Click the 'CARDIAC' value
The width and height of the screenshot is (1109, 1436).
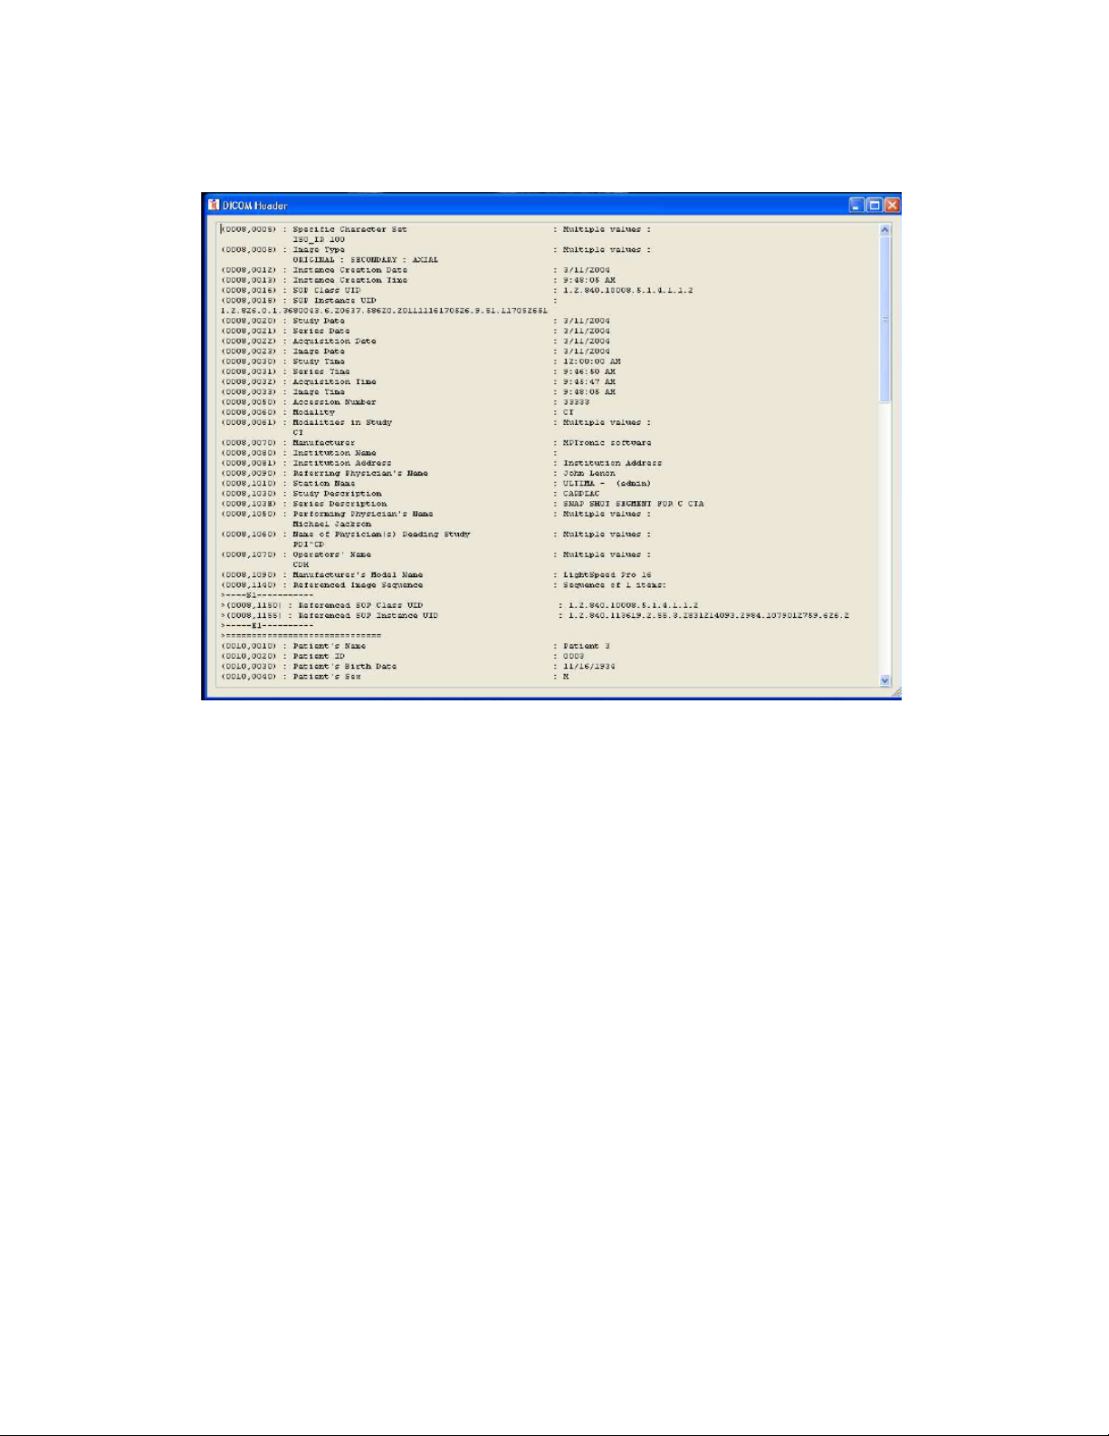(581, 494)
